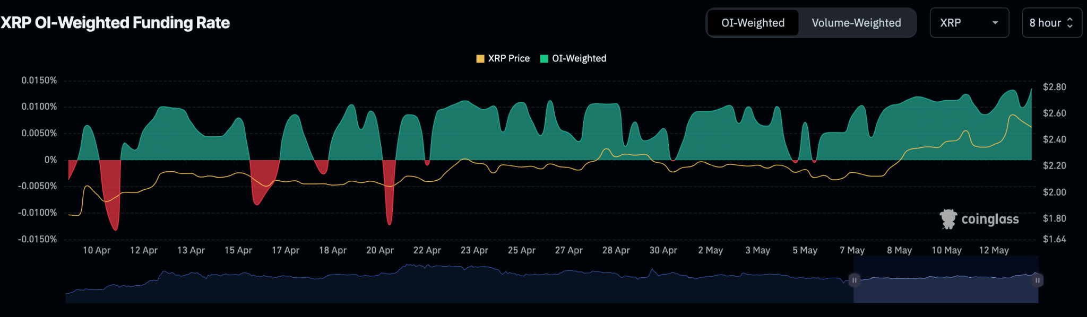Switch to the Volume-Weighted tab
Viewport: 1087px width, 317px height.
(856, 23)
